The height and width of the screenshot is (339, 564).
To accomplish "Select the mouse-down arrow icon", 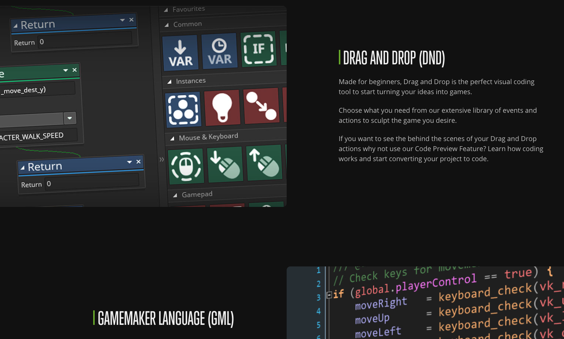I will pyautogui.click(x=225, y=164).
